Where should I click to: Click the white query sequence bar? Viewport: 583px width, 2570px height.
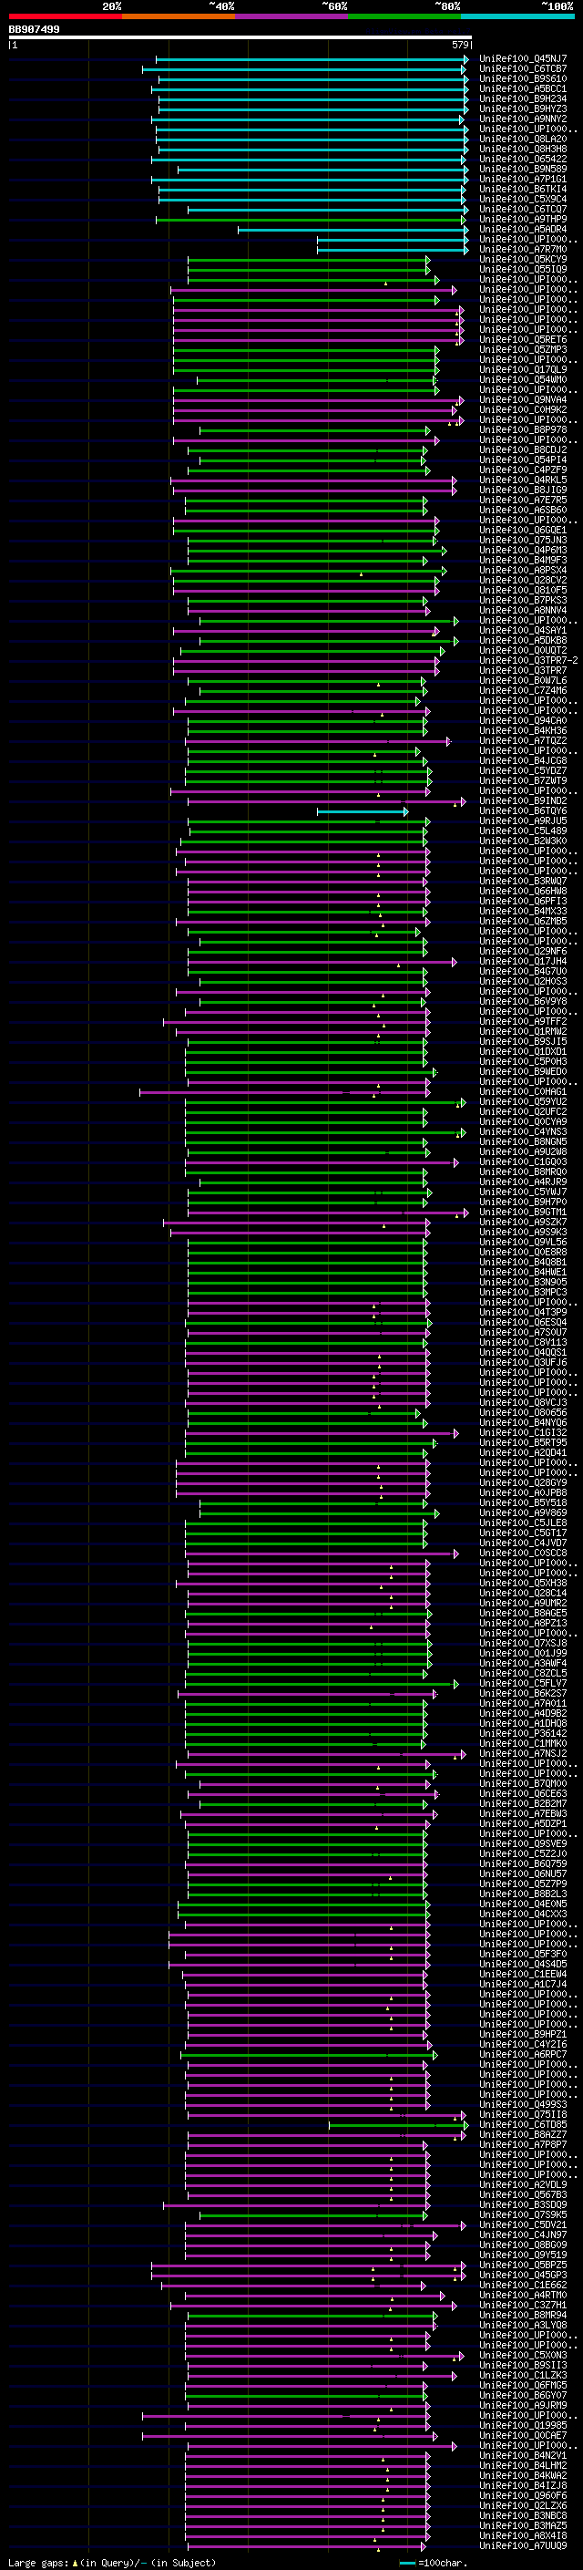coord(240,38)
